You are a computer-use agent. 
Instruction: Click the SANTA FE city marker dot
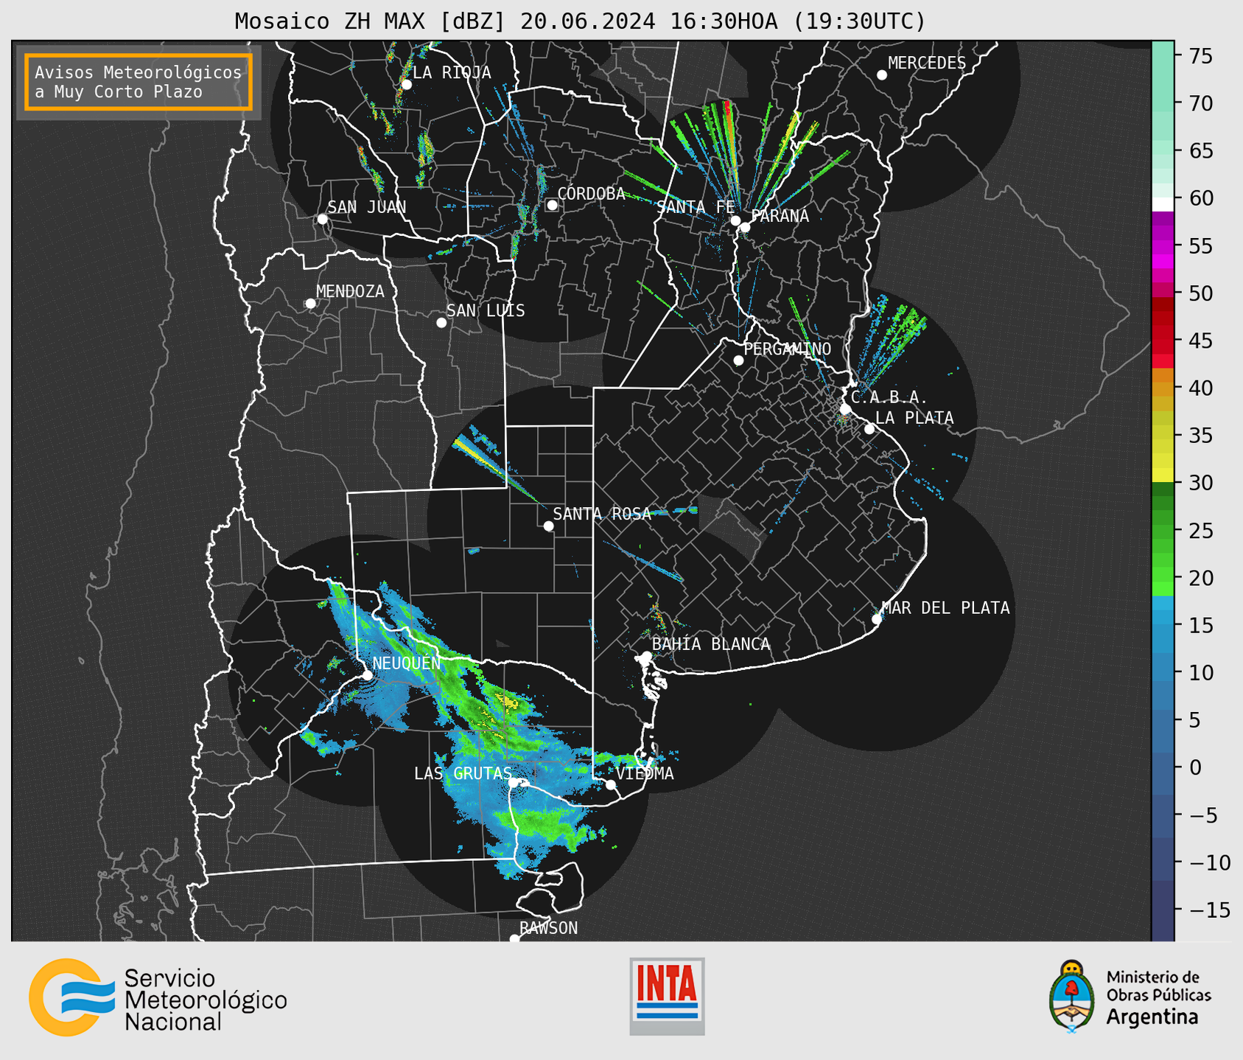click(x=735, y=220)
